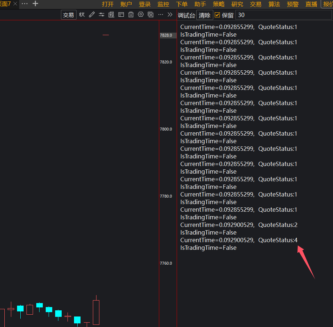Click the trash can delete icon
Screen dimensions: 333x327
click(131, 15)
